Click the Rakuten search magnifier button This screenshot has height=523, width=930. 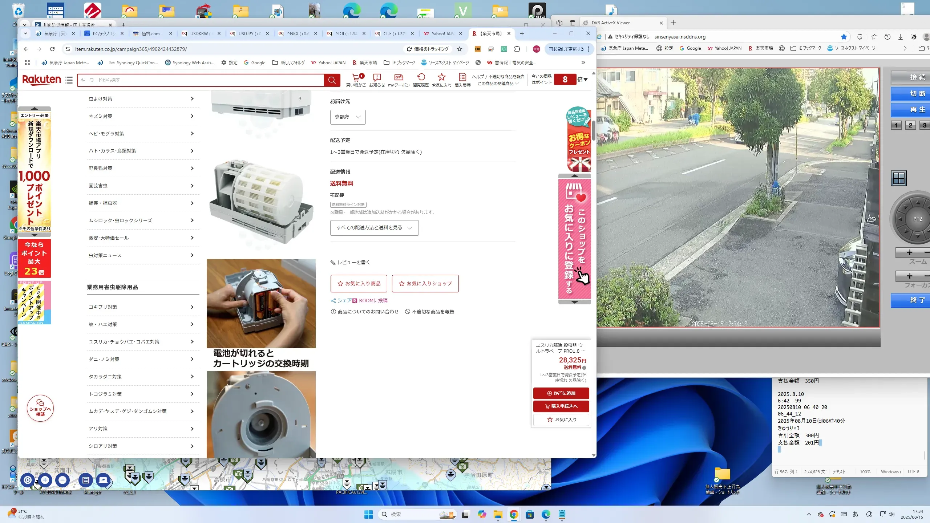pos(332,80)
